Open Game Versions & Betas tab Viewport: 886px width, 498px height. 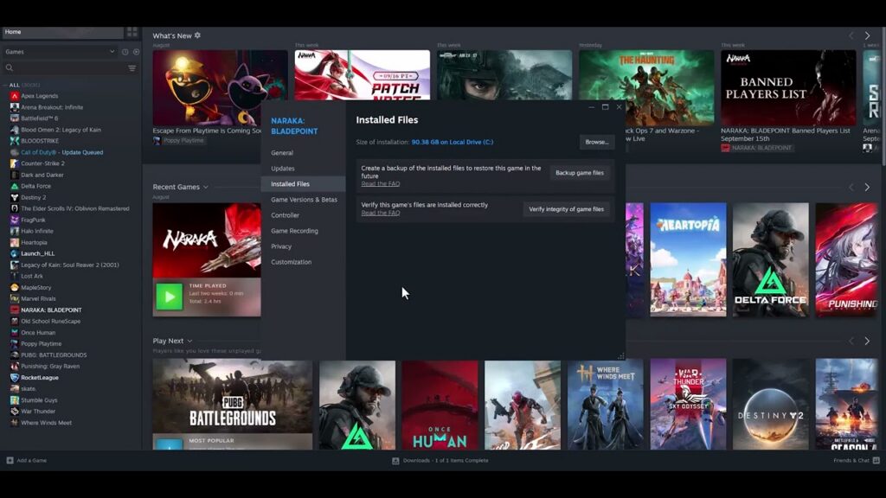(304, 200)
